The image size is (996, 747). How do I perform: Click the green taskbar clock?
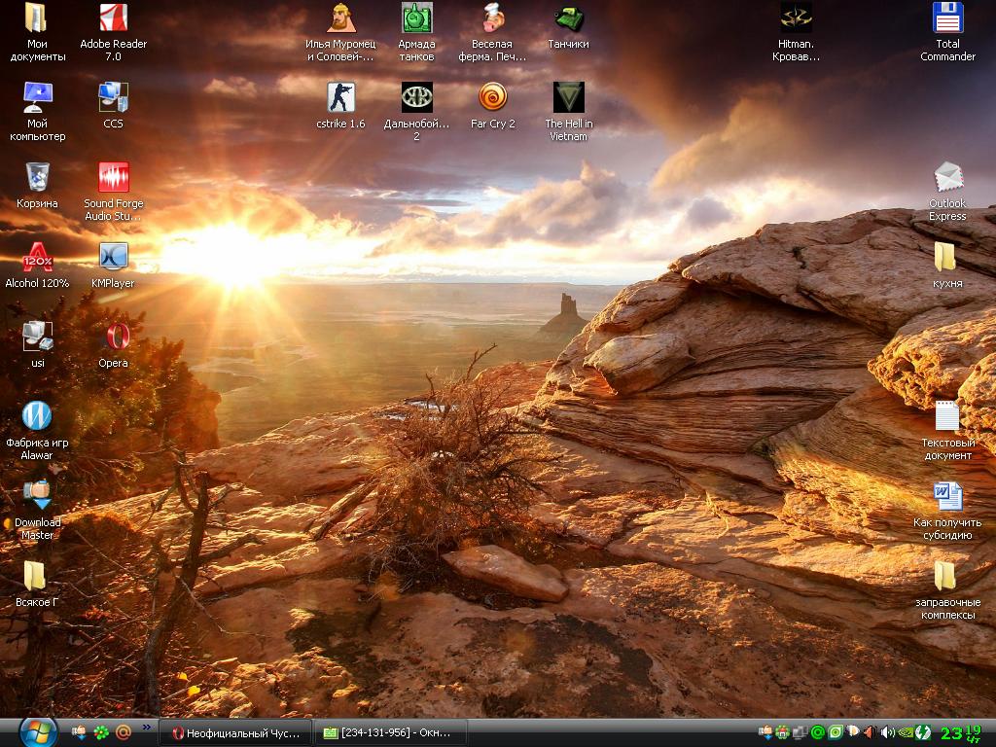960,732
